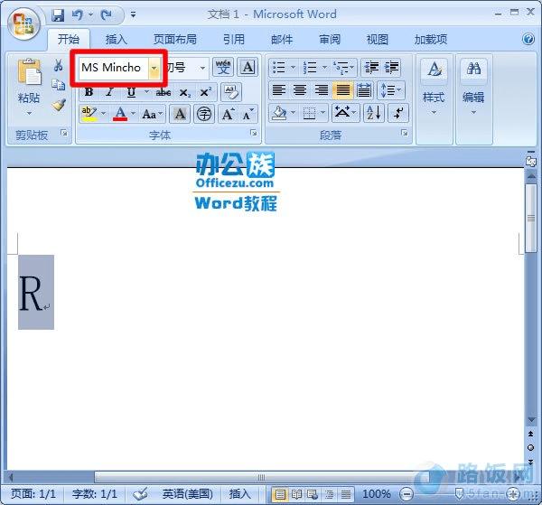Open the numbering list dropdown

(x=324, y=67)
